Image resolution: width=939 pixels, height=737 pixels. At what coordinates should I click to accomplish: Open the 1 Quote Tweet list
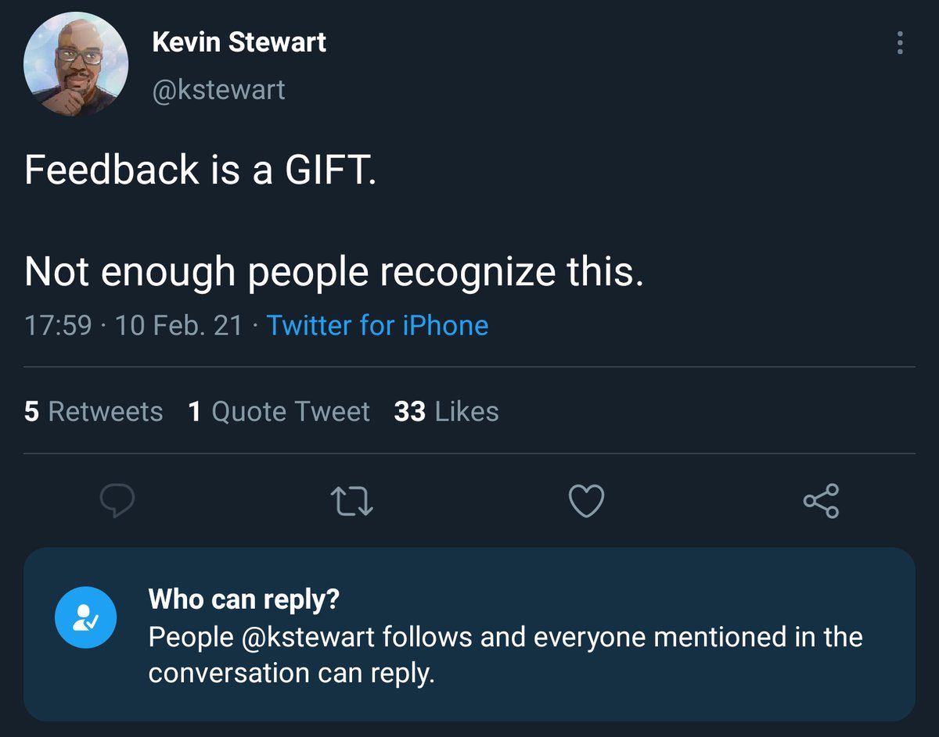point(279,411)
